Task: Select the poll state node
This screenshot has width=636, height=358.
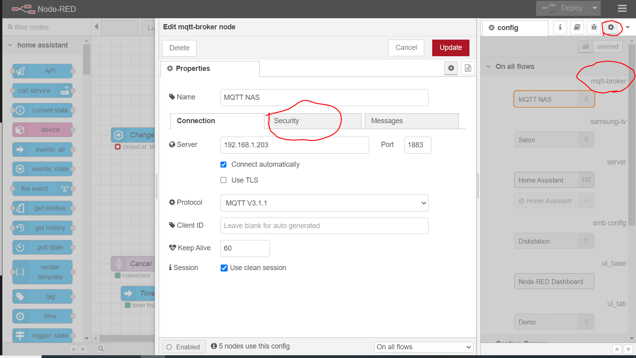Action: tap(42, 247)
